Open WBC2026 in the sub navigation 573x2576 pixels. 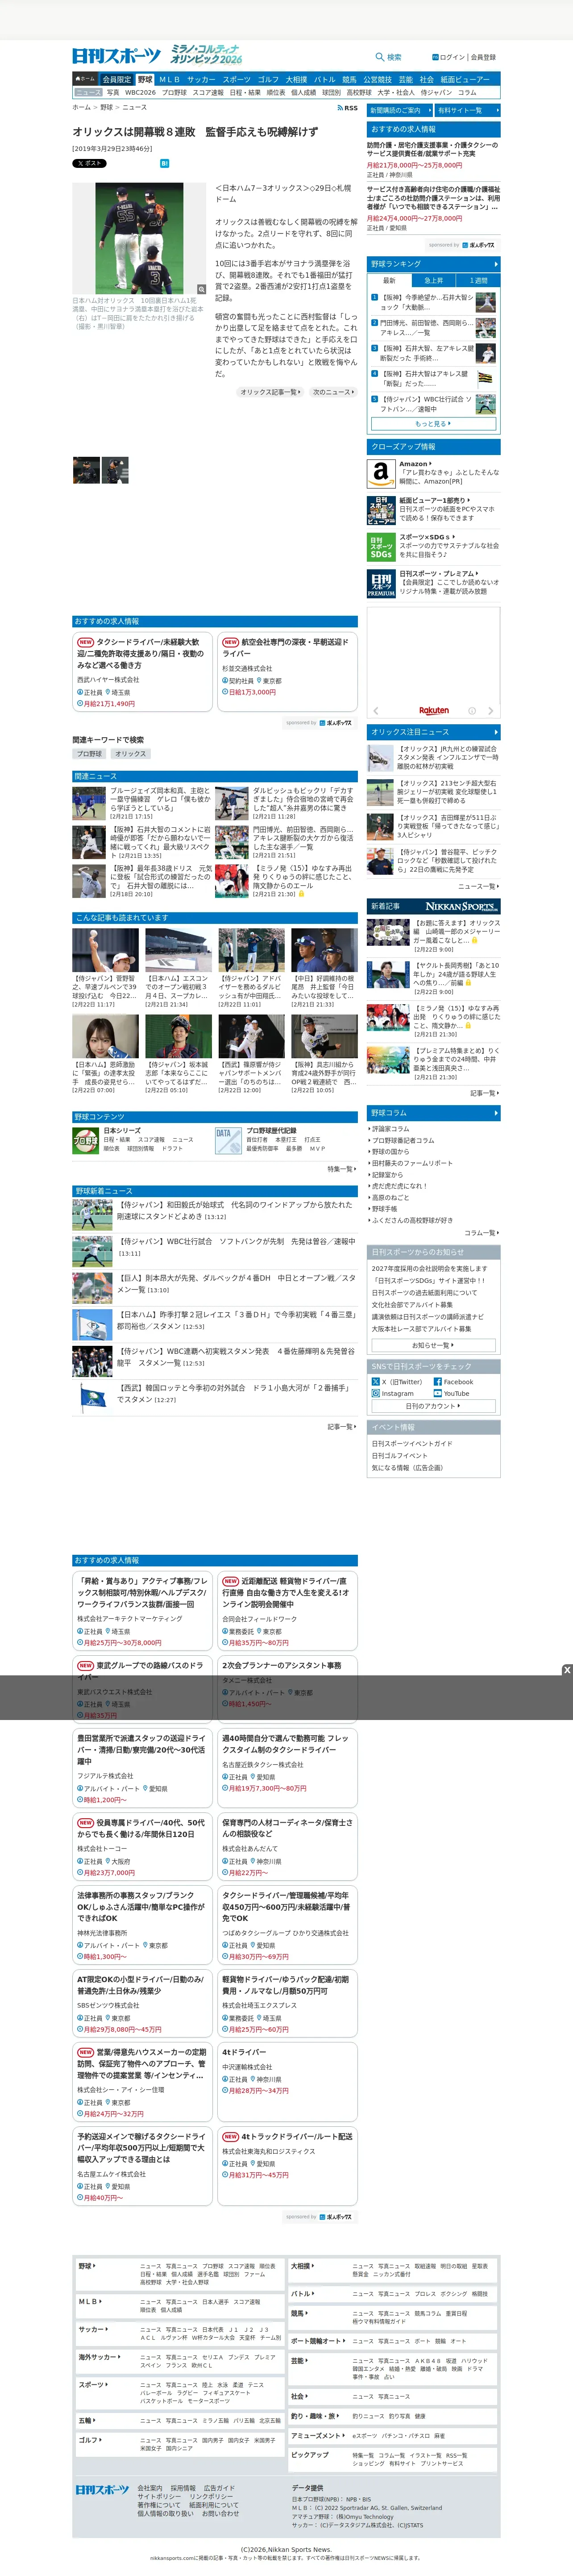[x=140, y=92]
